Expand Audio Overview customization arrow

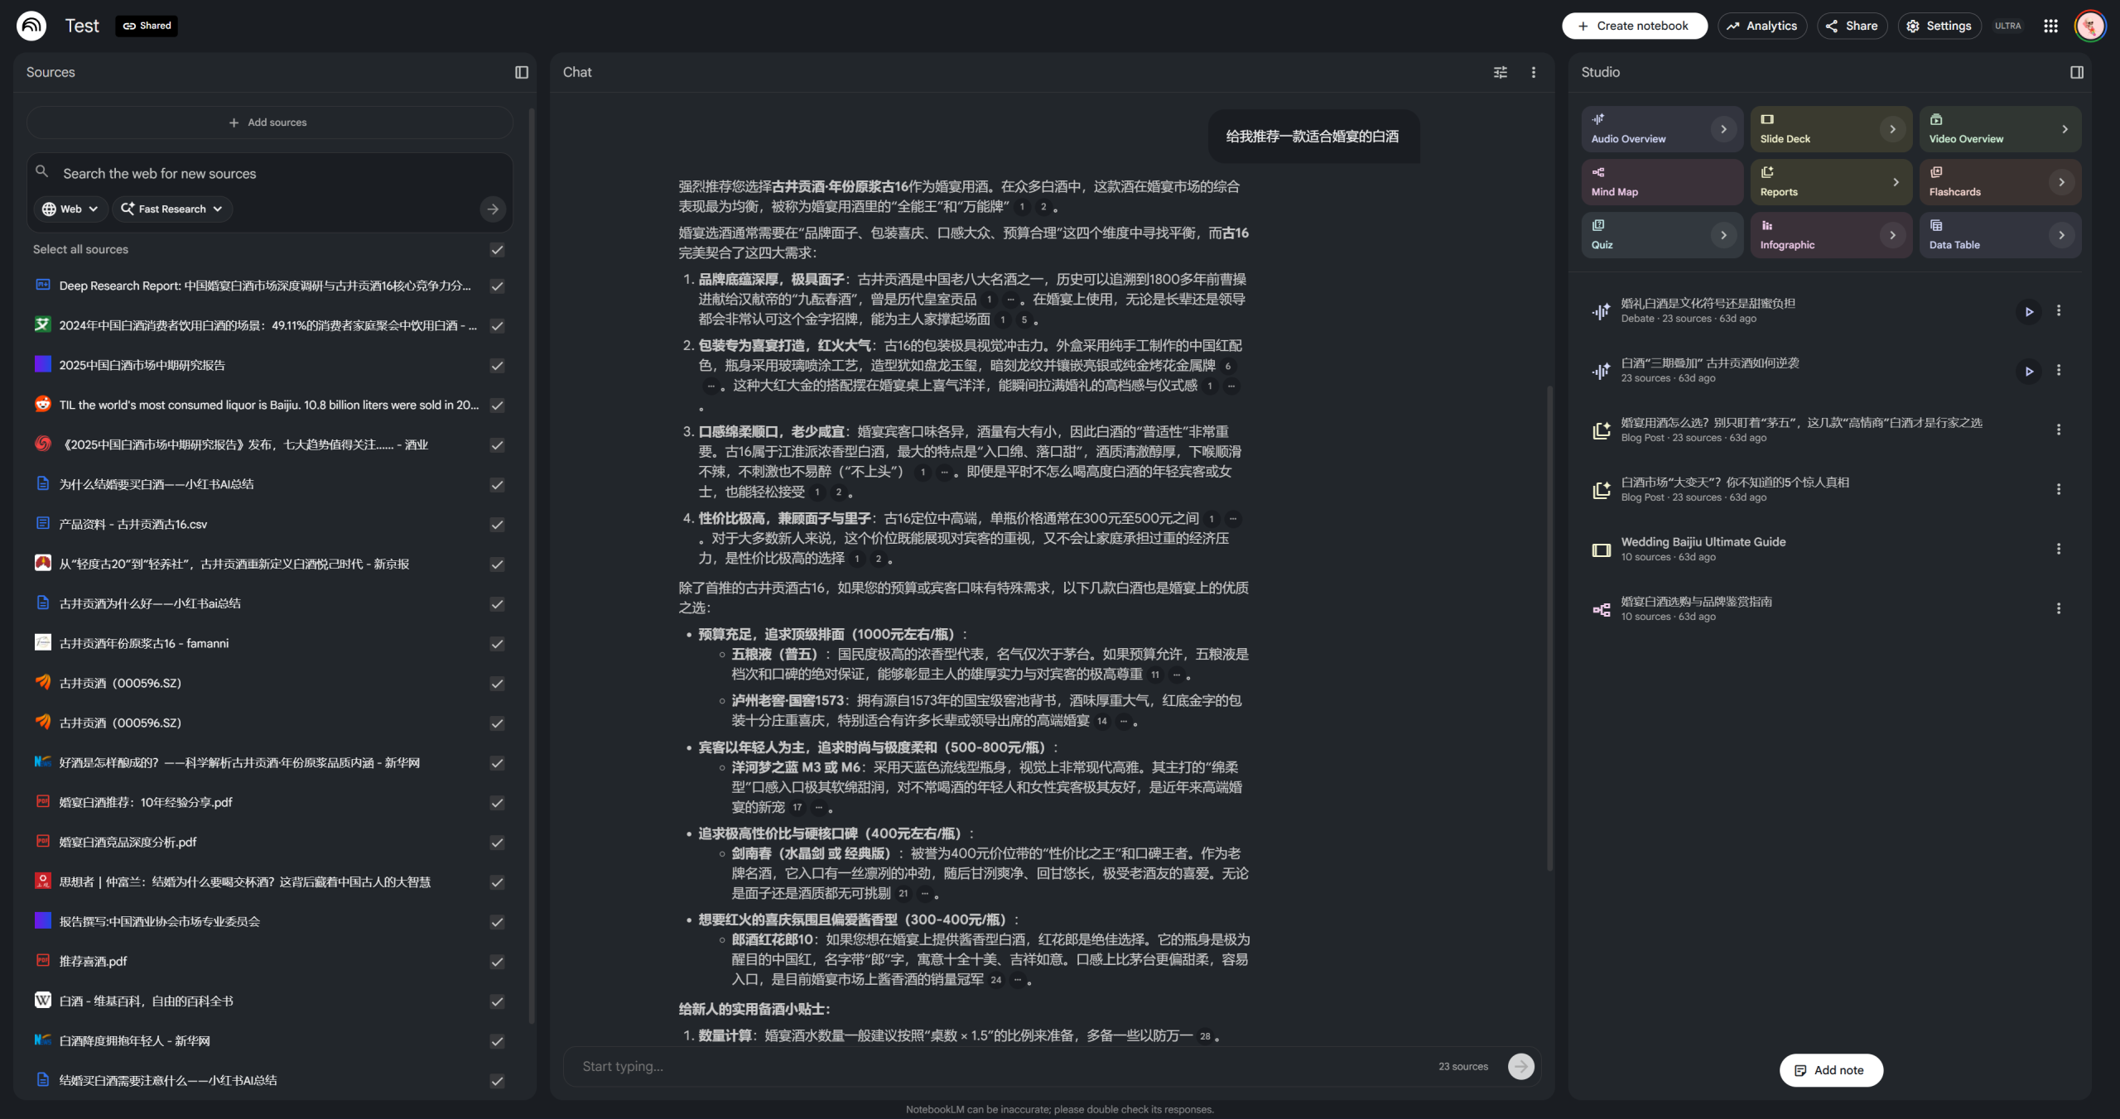[x=1723, y=128]
